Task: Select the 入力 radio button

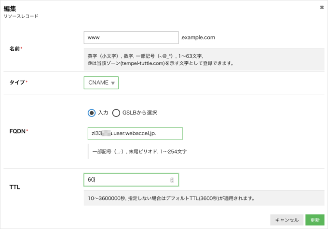Action: (x=92, y=113)
